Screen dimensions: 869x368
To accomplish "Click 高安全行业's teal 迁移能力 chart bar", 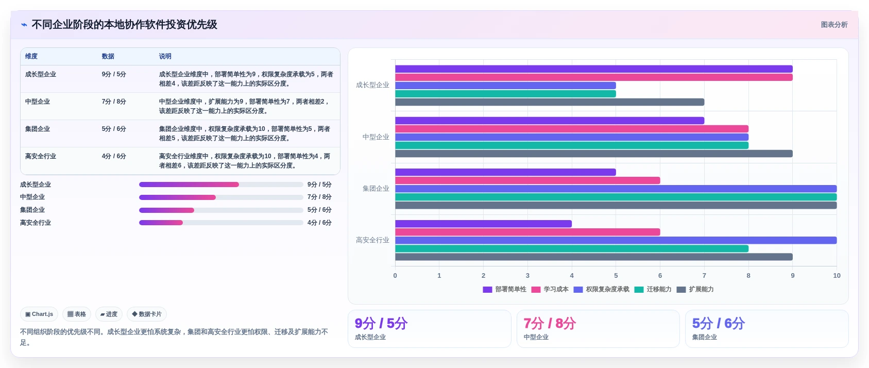I will [x=572, y=248].
